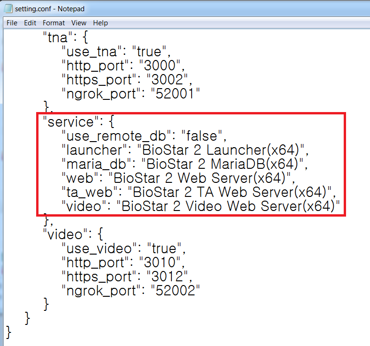This screenshot has width=370, height=346.
Task: Open the File menu
Action: (x=12, y=23)
